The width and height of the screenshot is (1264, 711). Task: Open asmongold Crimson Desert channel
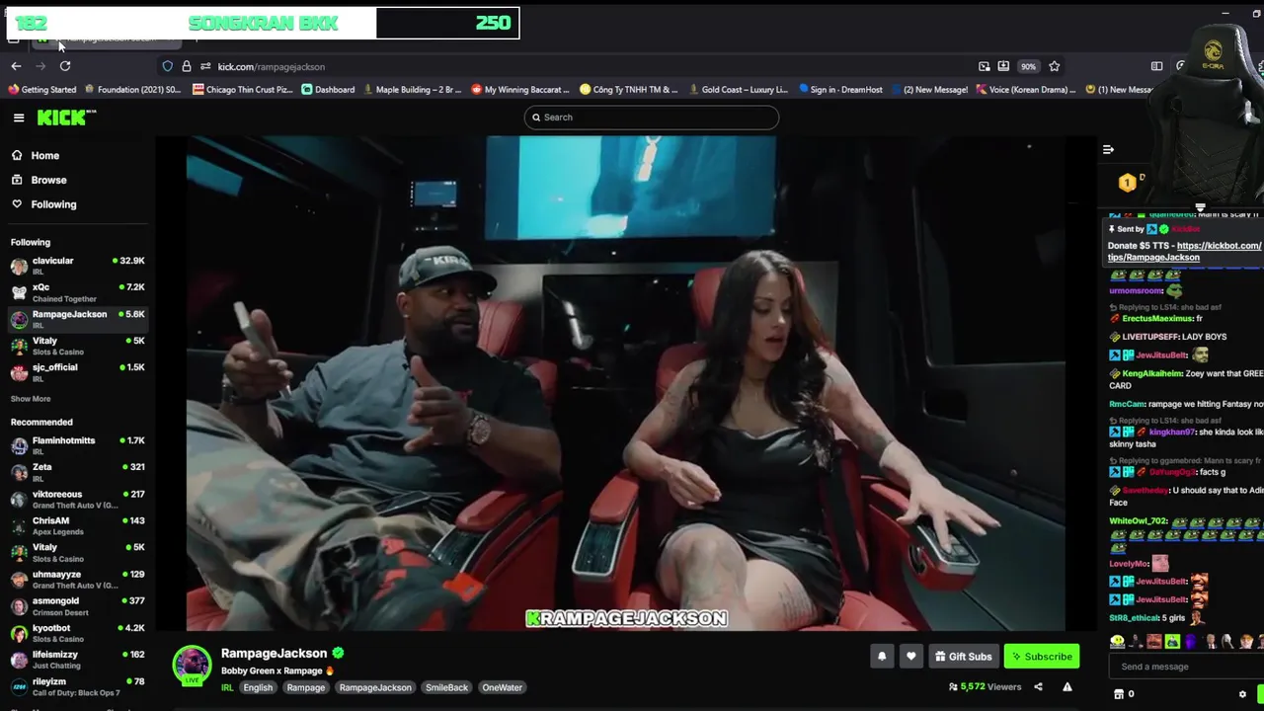[x=77, y=606]
